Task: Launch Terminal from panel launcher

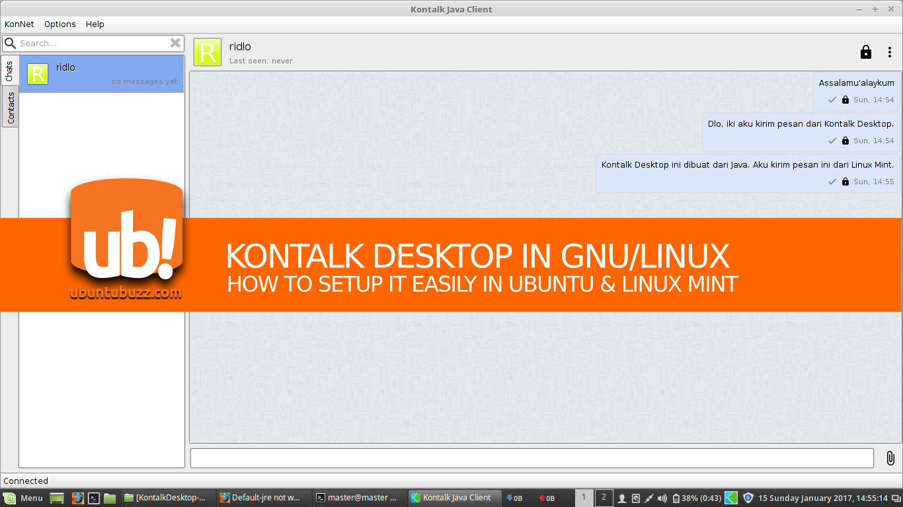Action: (94, 498)
